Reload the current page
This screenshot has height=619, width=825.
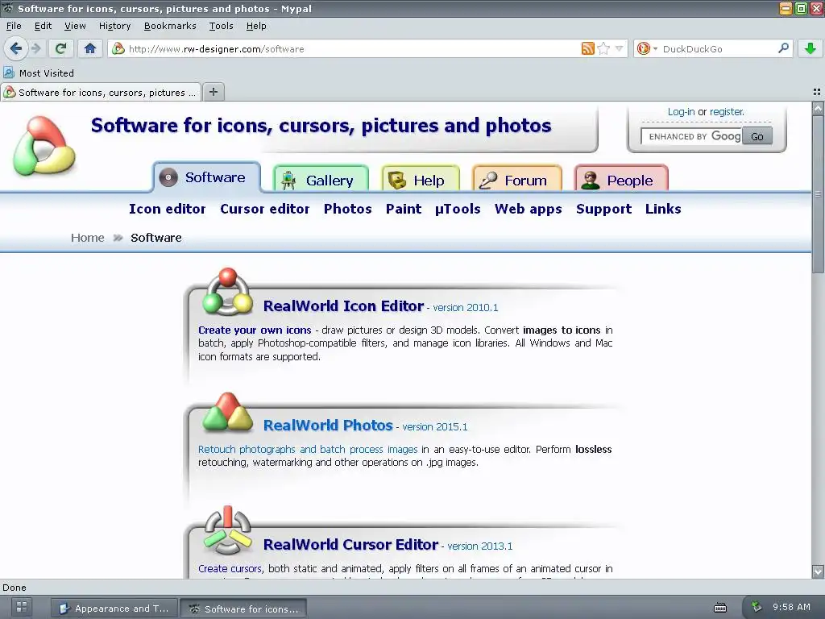(60, 49)
